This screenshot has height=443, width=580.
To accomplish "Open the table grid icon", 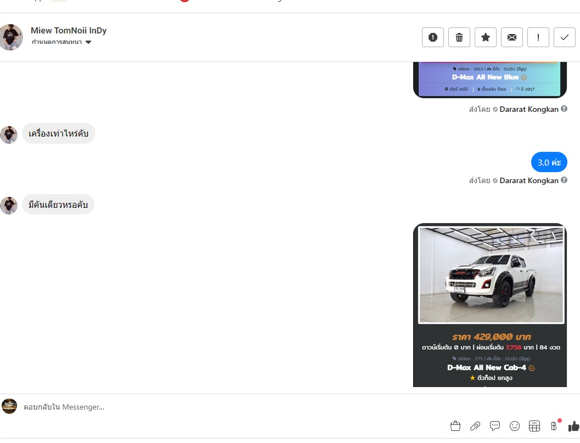I will click(534, 426).
